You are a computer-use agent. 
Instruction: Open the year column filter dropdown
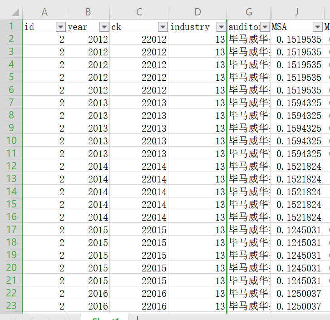pos(104,27)
